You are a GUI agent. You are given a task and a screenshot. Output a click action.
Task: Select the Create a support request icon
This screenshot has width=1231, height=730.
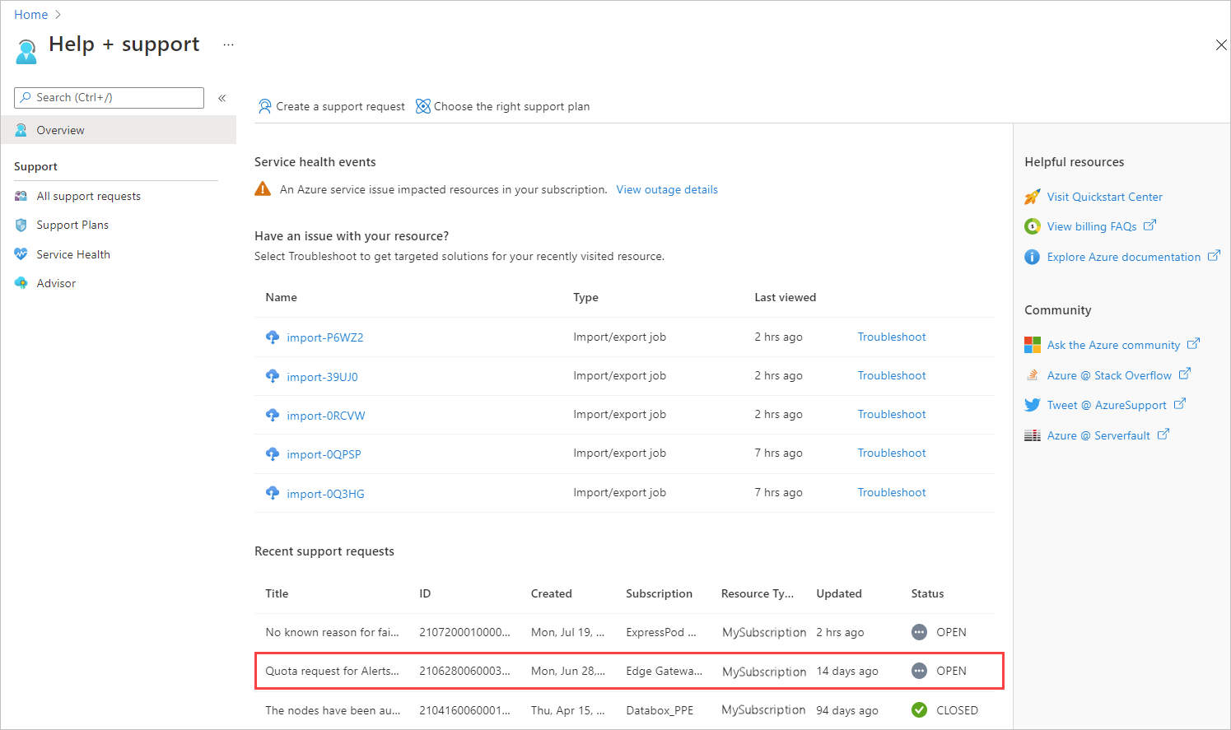[x=265, y=106]
